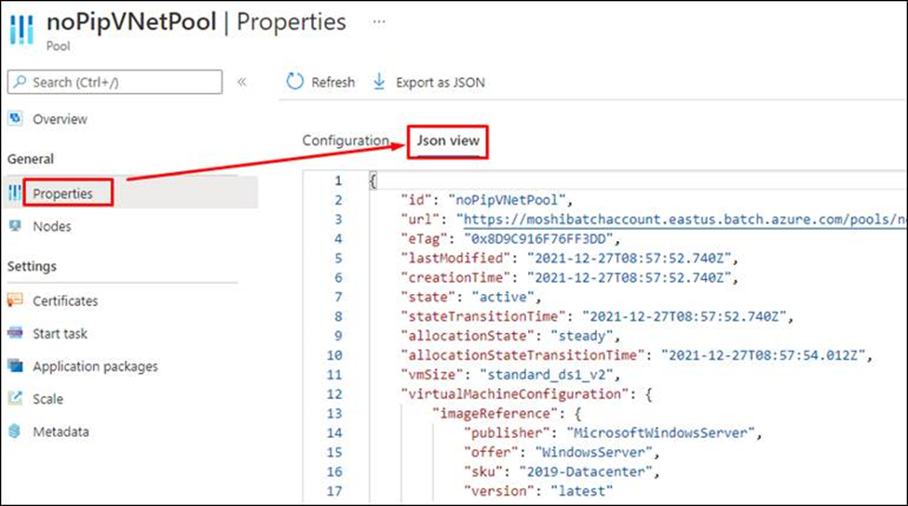
Task: Click the "creationTime" key on line 6
Action: pos(455,277)
